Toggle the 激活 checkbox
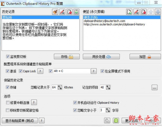 (x=8, y=71)
